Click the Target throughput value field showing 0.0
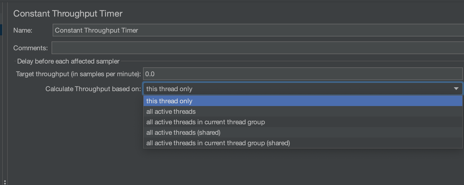The image size is (464, 185). [x=194, y=74]
